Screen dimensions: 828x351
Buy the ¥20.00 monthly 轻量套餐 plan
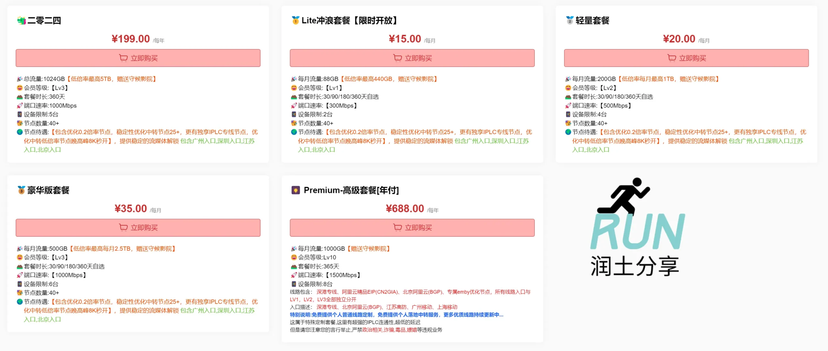tap(686, 58)
